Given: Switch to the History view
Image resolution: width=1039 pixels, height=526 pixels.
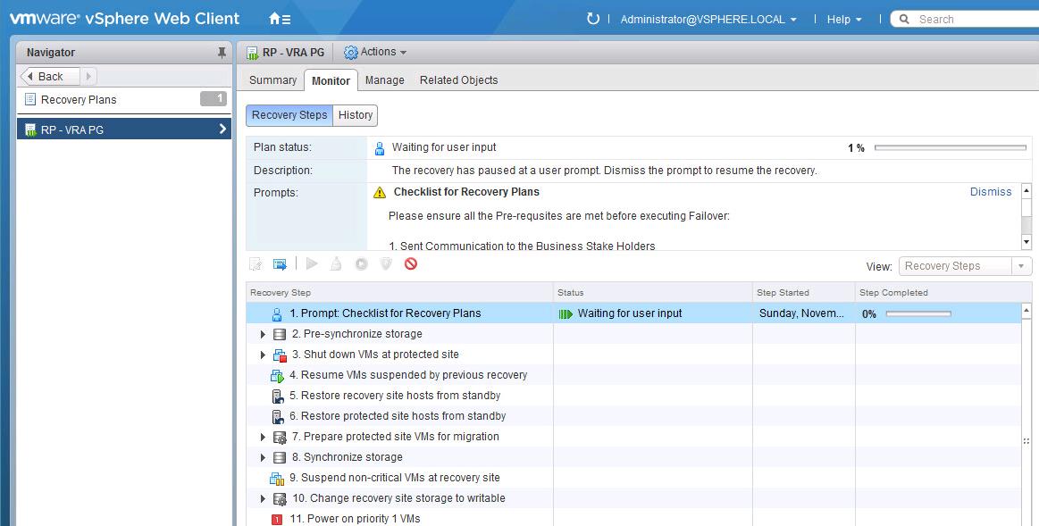Looking at the screenshot, I should pyautogui.click(x=356, y=114).
